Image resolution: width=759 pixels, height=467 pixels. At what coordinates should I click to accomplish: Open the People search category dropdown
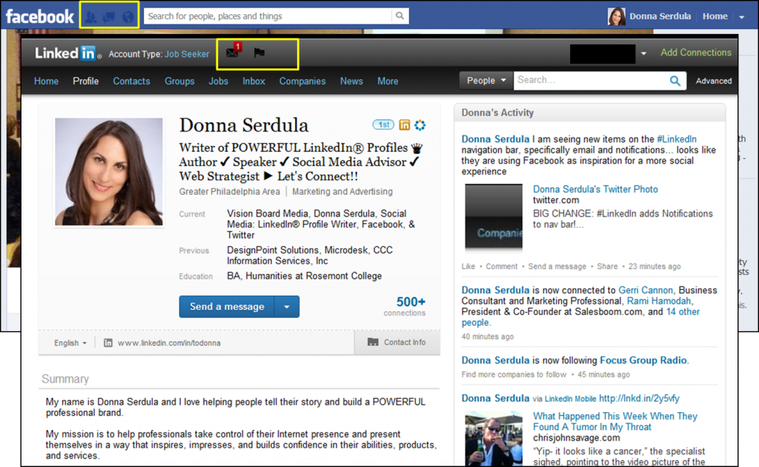486,80
